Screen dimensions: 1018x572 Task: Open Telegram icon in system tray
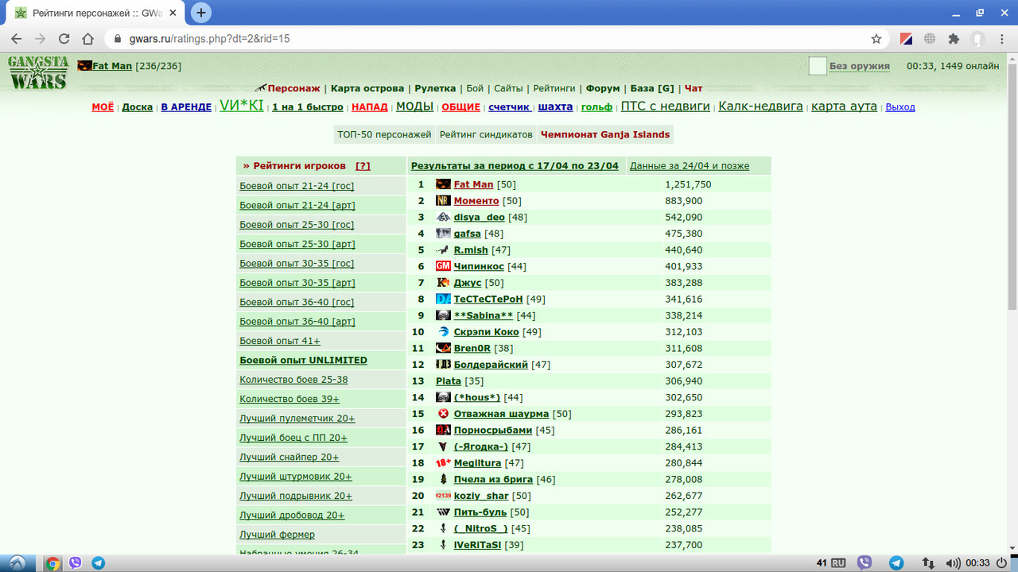click(x=896, y=562)
